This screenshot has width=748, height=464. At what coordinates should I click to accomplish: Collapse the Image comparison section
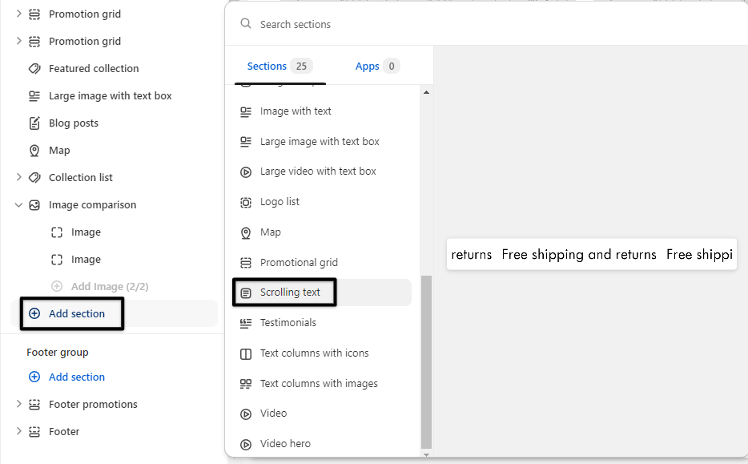click(x=18, y=205)
